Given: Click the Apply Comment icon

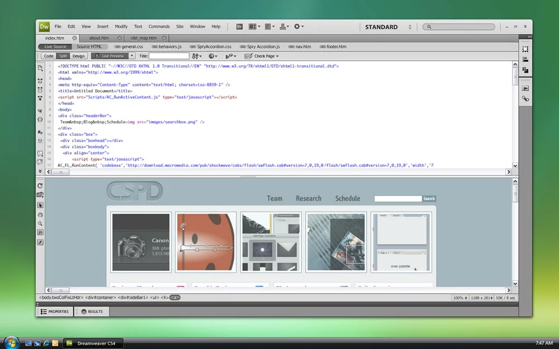Looking at the screenshot, I should click(40, 154).
